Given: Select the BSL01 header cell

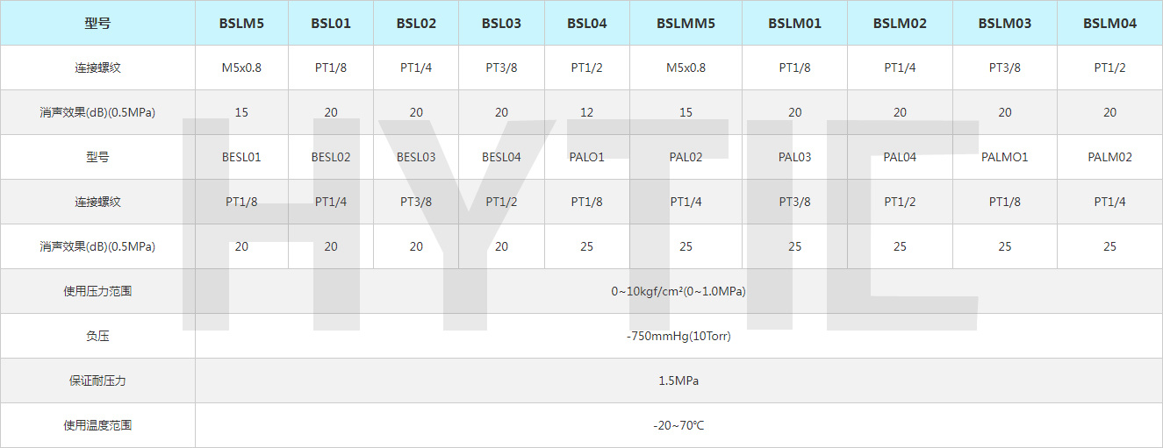Looking at the screenshot, I should tap(331, 23).
